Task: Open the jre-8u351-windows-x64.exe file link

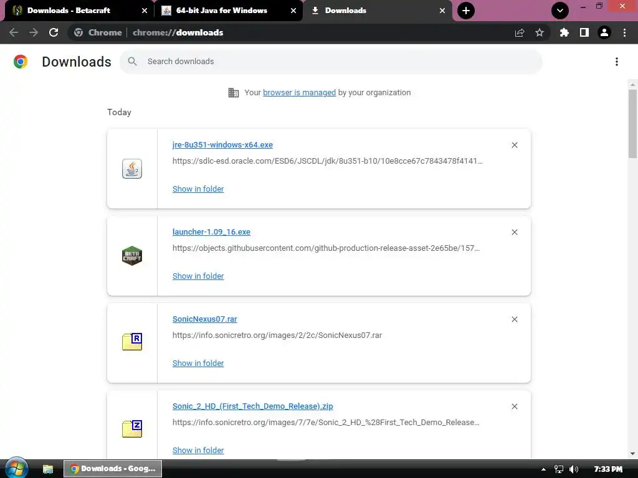Action: 222,144
